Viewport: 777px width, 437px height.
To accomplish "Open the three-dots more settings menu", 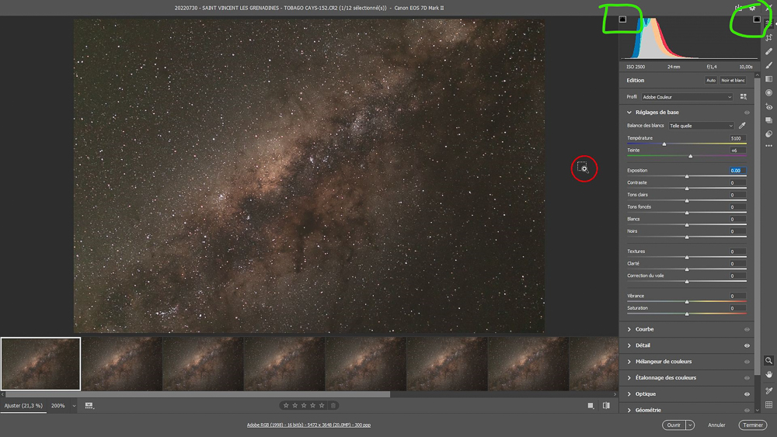I will (x=768, y=146).
